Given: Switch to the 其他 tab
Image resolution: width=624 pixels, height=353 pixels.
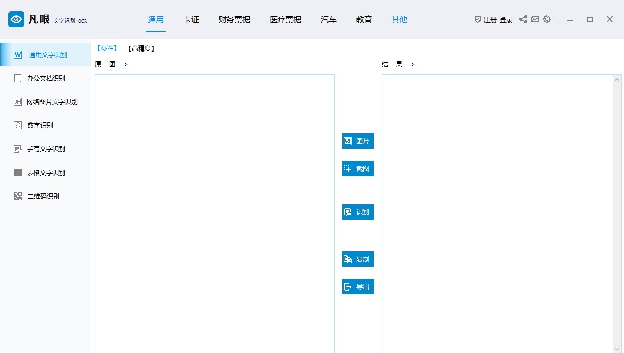Looking at the screenshot, I should click(x=399, y=20).
